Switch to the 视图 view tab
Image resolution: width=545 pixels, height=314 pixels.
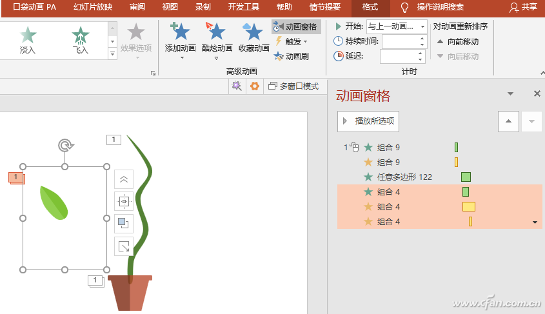click(x=170, y=7)
